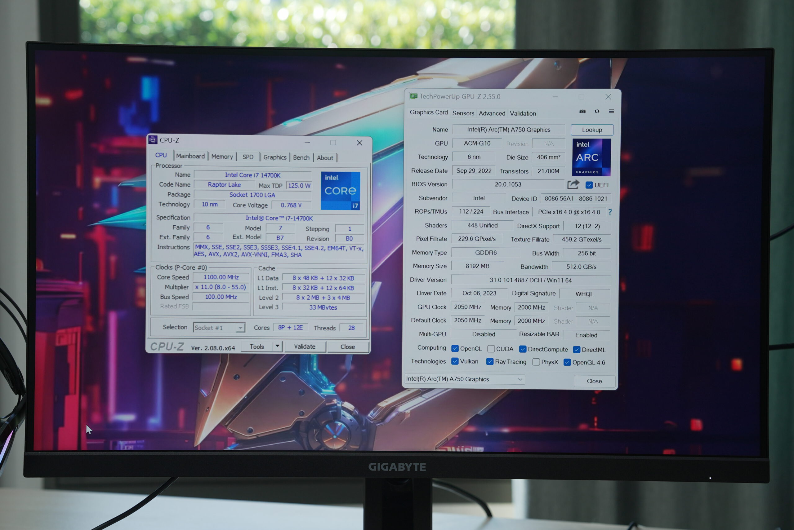Switch to the Validation tab
794x530 pixels.
click(523, 113)
